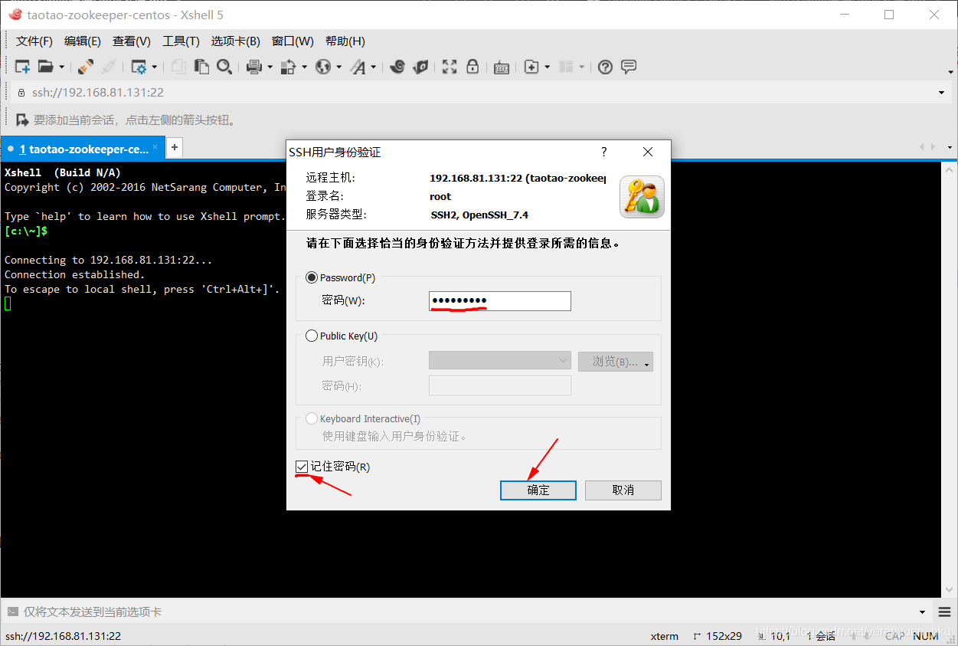The width and height of the screenshot is (958, 646).
Task: Expand the Font dropdown arrow
Action: click(x=374, y=67)
